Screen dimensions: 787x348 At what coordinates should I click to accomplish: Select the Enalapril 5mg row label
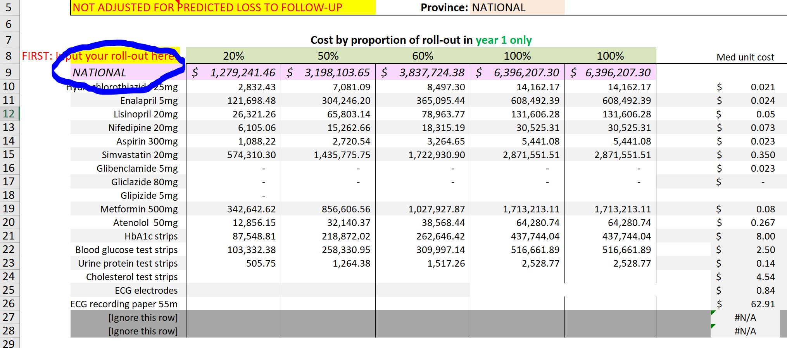149,101
